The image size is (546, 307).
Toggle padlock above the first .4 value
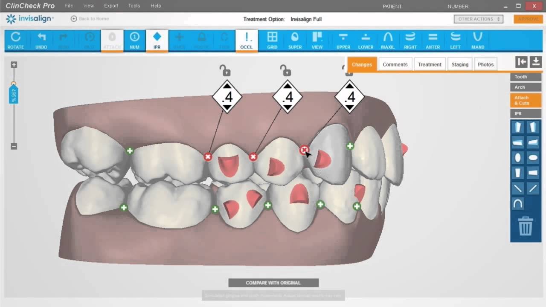click(224, 70)
